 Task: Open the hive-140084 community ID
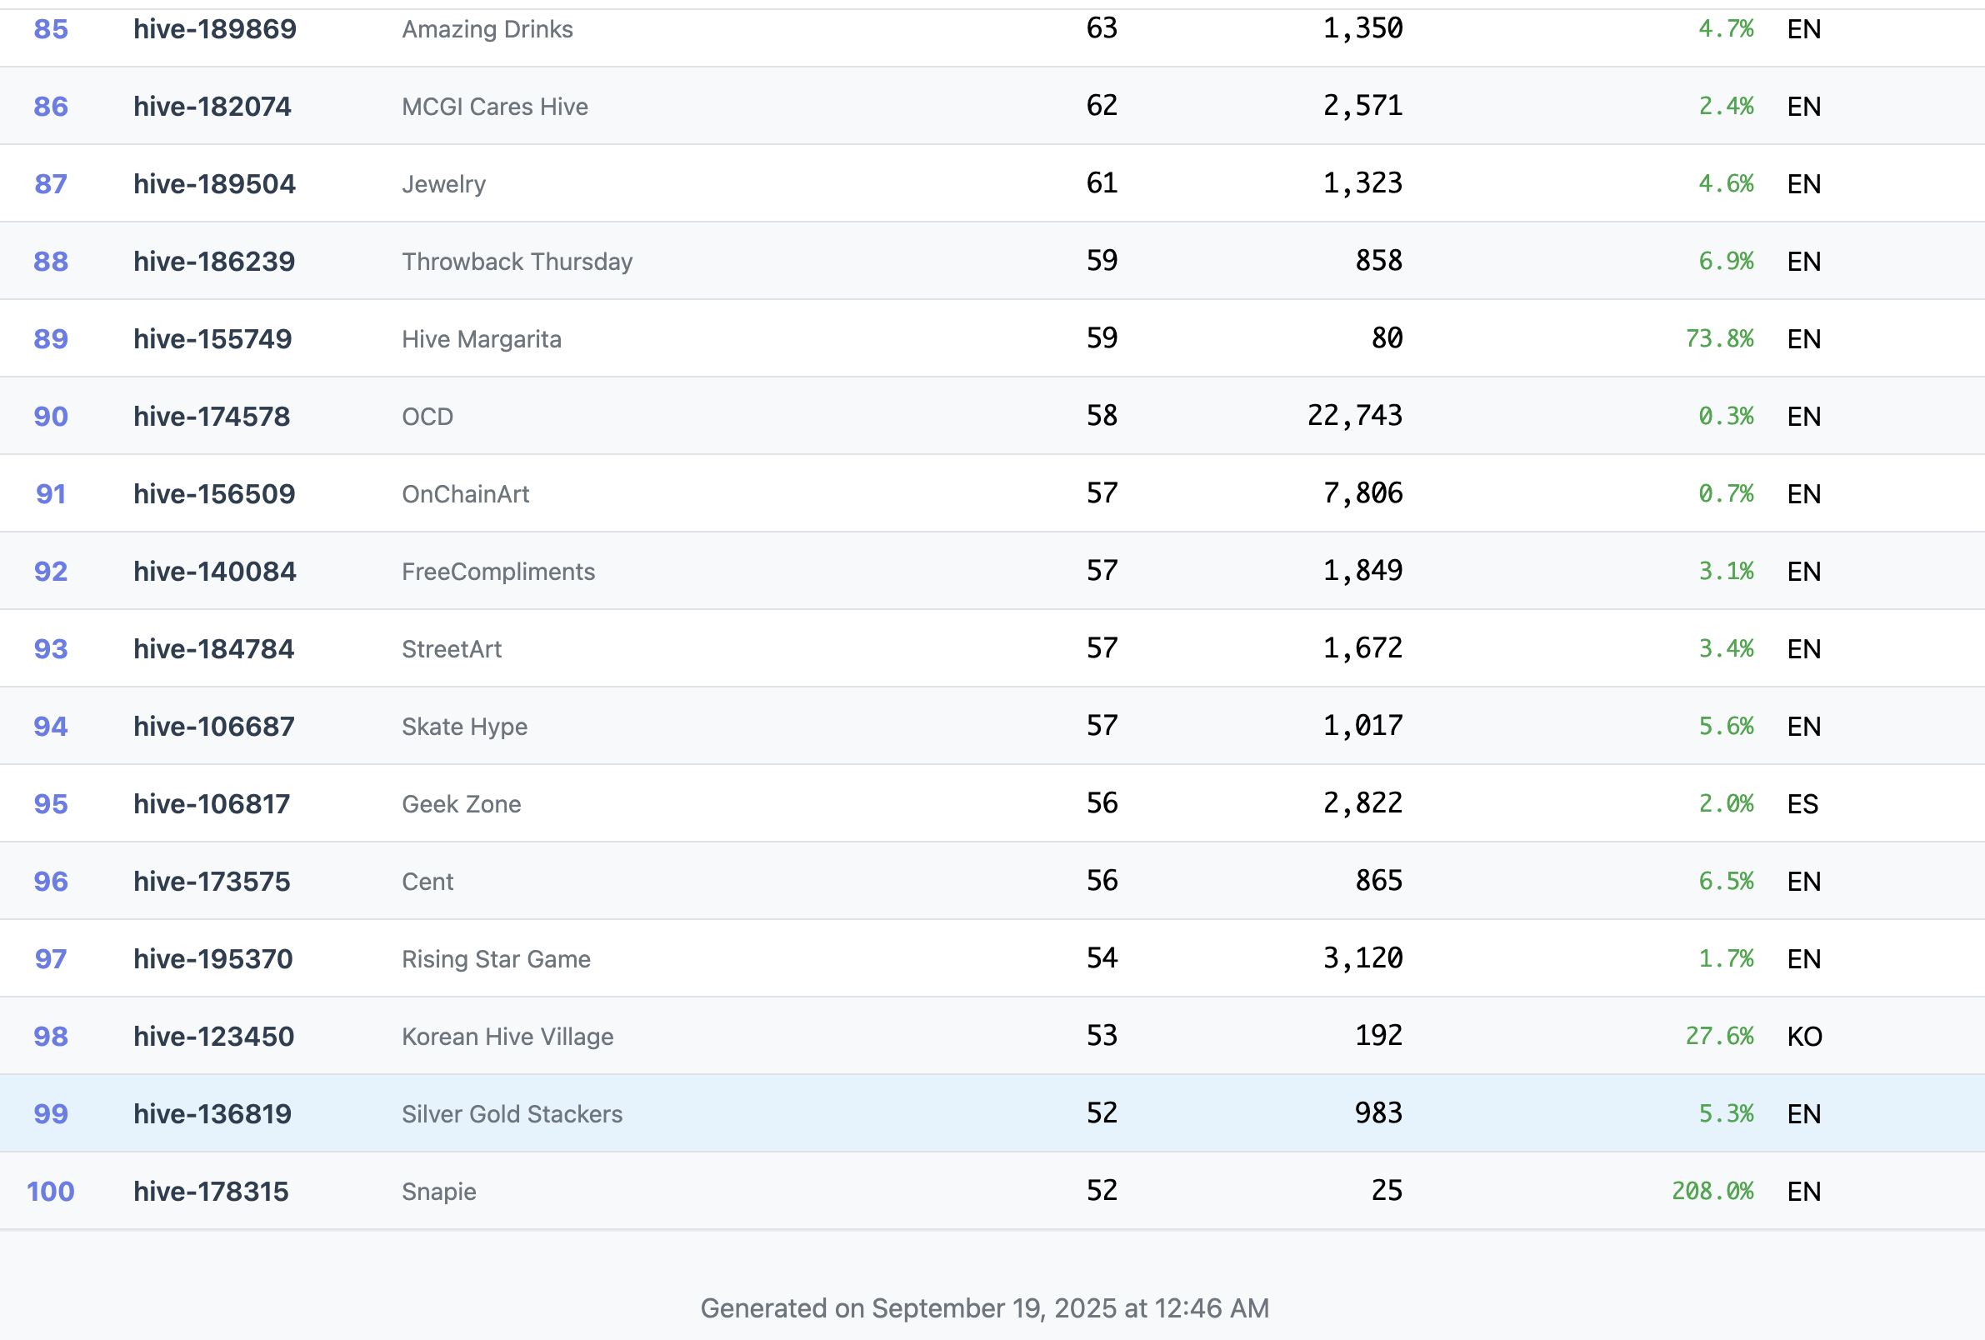click(214, 572)
